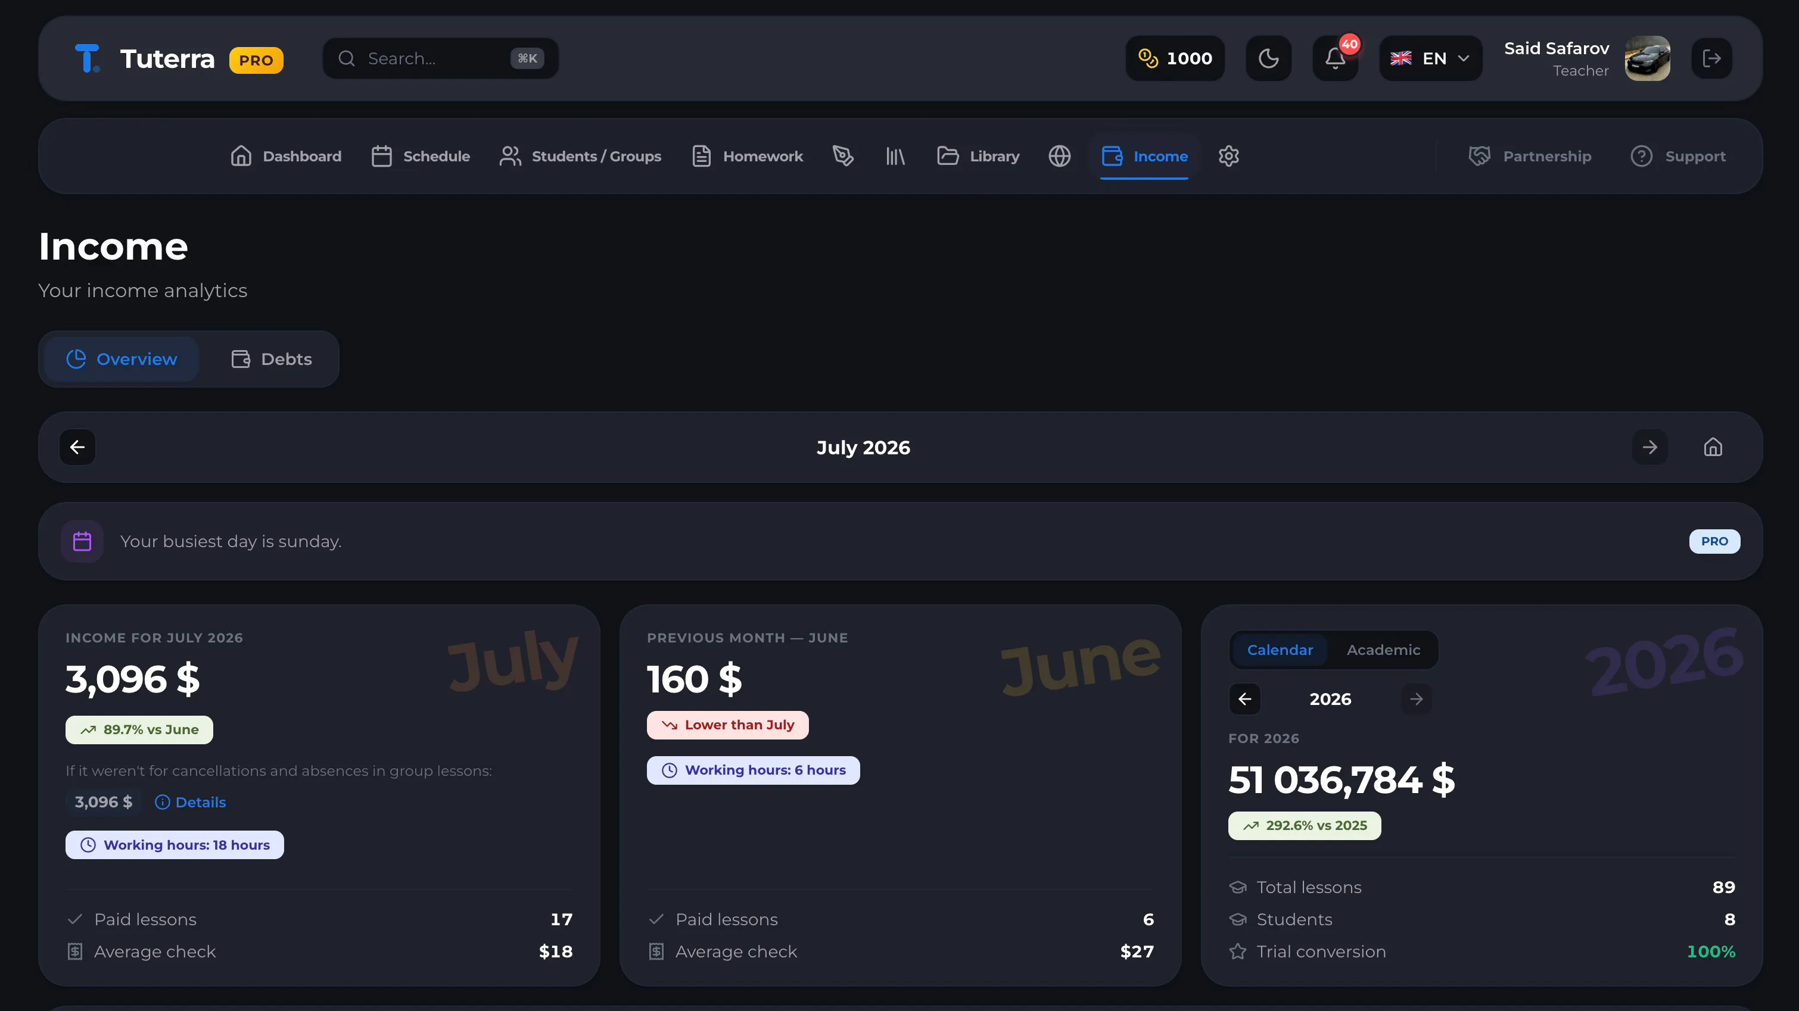Toggle dark mode moon icon
The height and width of the screenshot is (1011, 1799).
(x=1268, y=59)
